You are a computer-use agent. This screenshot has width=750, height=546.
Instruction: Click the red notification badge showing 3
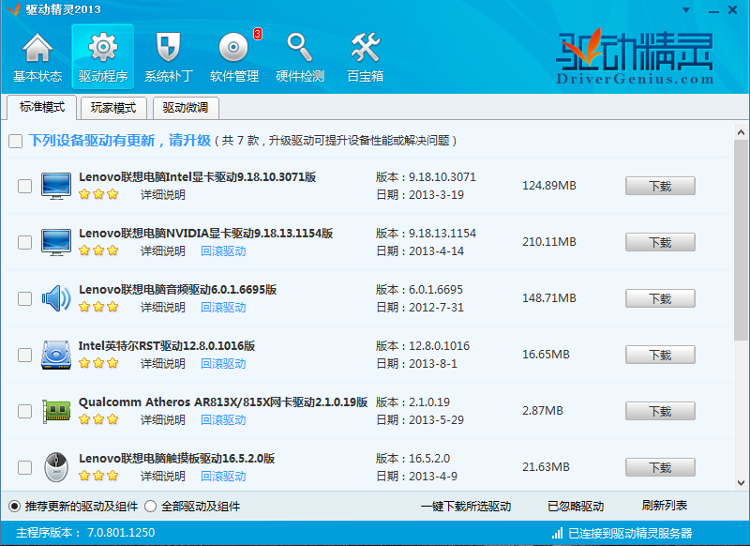point(258,34)
